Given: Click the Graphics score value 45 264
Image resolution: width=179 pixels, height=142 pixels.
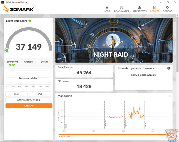Looking at the screenshot, I should click(84, 73).
